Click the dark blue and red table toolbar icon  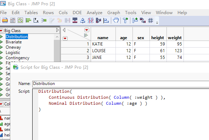(75, 20)
